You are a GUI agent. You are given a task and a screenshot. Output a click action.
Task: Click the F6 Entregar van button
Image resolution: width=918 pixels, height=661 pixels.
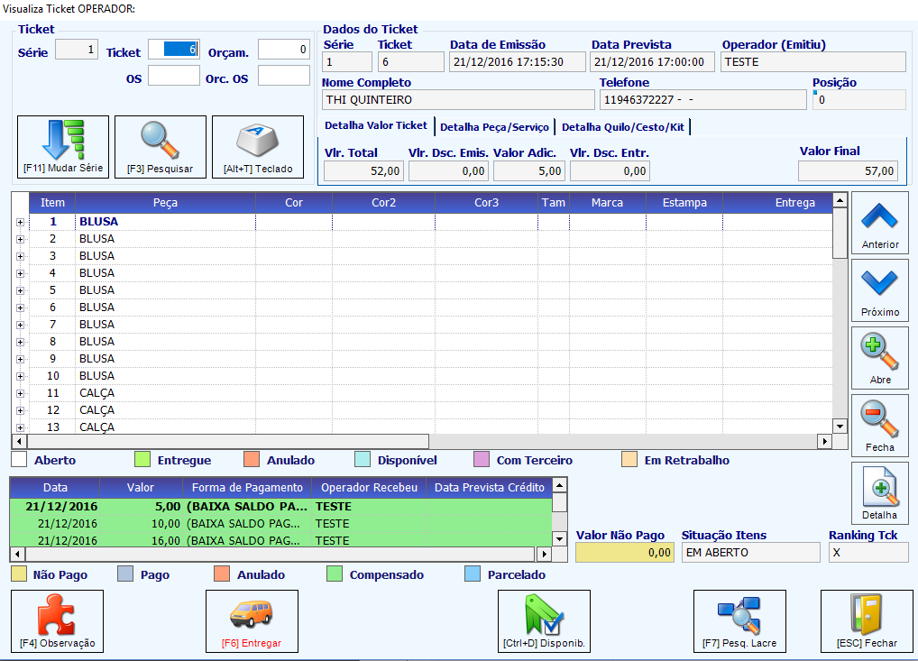pos(252,621)
